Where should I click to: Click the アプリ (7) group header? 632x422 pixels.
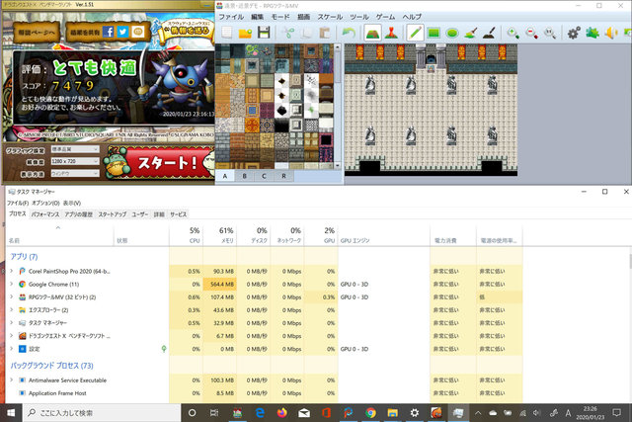click(x=24, y=257)
